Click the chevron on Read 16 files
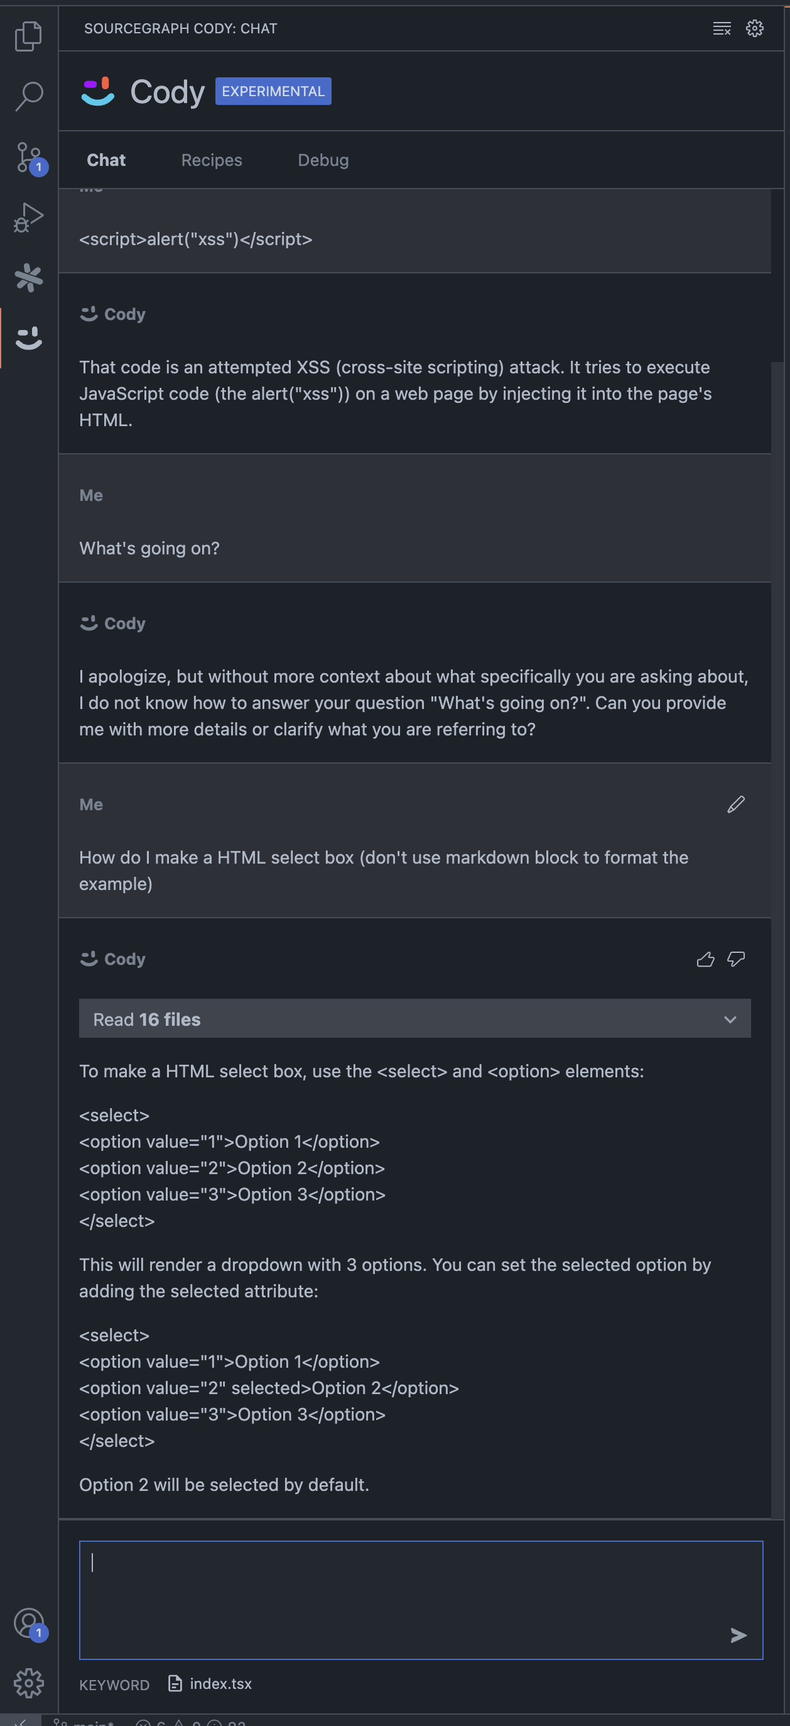 730,1019
